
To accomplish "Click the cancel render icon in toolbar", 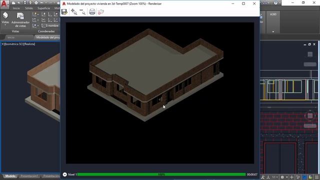I will point(101,12).
